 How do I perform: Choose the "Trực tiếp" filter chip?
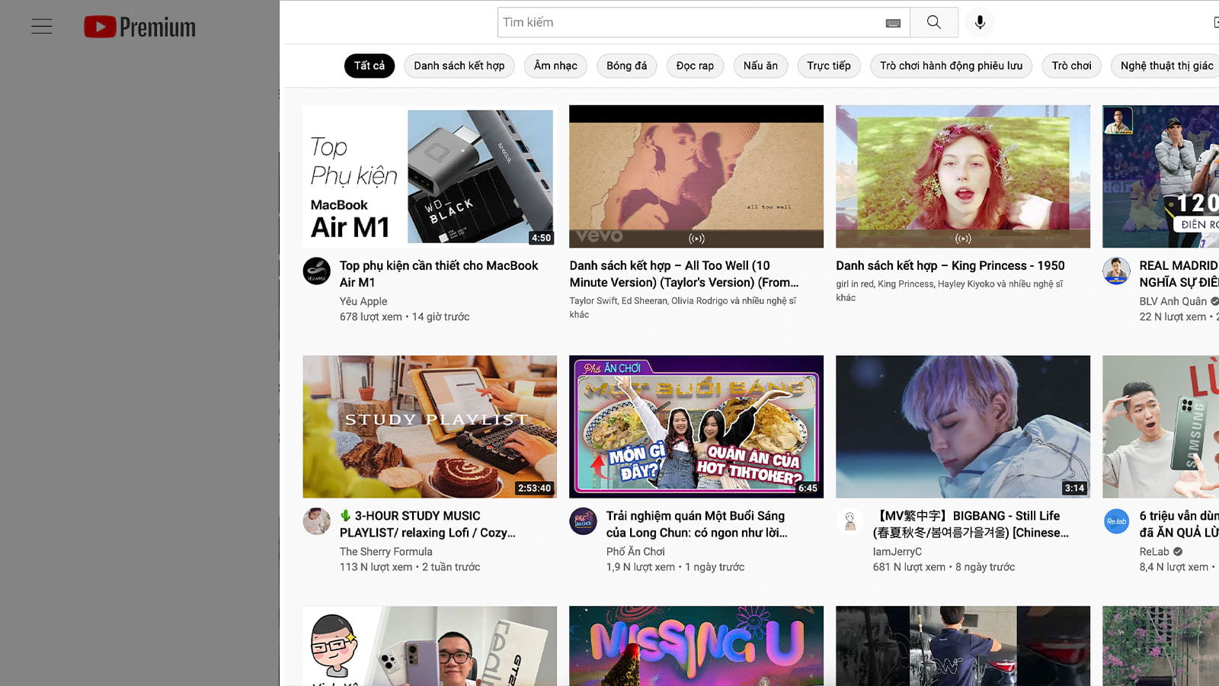click(x=829, y=66)
